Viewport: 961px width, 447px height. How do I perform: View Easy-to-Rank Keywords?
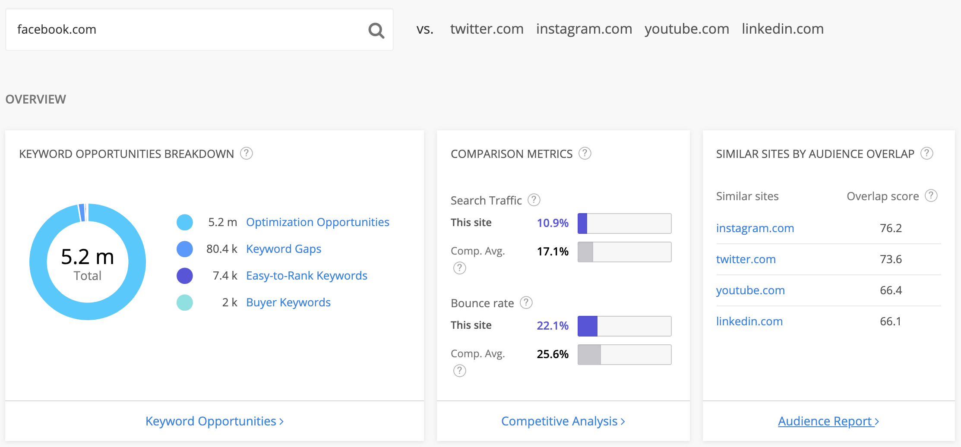pos(306,276)
